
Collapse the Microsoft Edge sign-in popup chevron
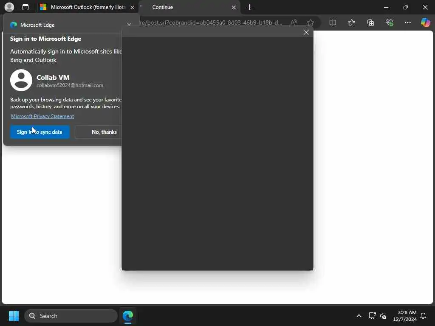click(x=129, y=25)
